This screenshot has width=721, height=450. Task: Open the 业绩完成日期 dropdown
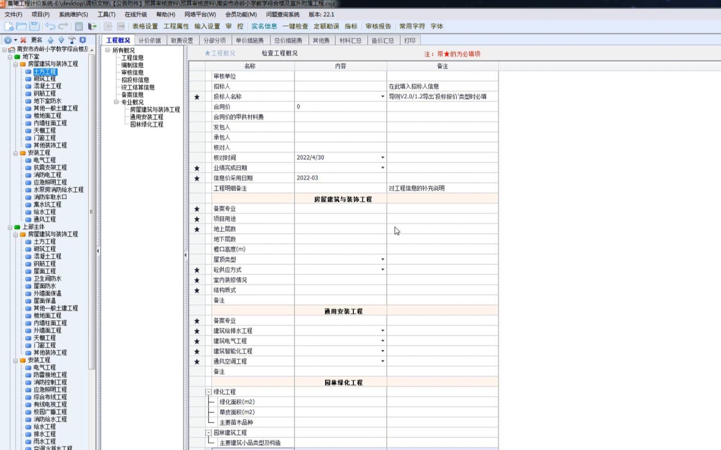coord(382,168)
